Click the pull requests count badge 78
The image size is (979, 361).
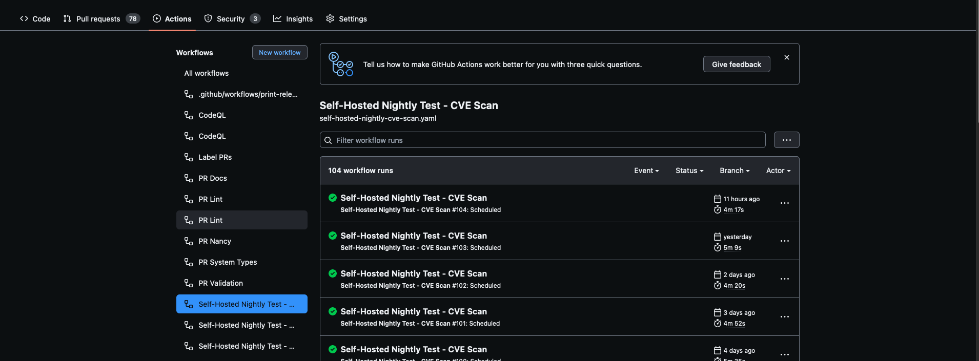click(x=133, y=18)
